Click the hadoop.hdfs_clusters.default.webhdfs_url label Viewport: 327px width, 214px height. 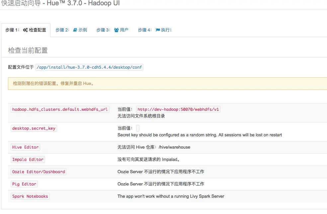click(x=60, y=109)
